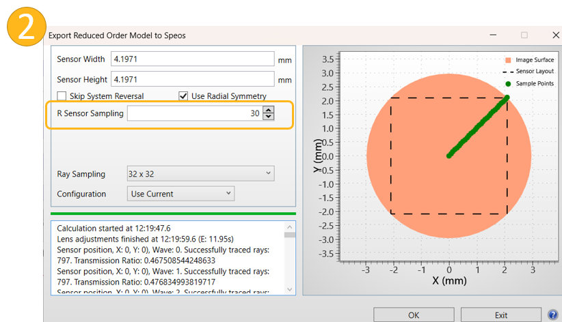Click 'Transmission Ratio: 0.467508544248633' log text

[x=145, y=261]
